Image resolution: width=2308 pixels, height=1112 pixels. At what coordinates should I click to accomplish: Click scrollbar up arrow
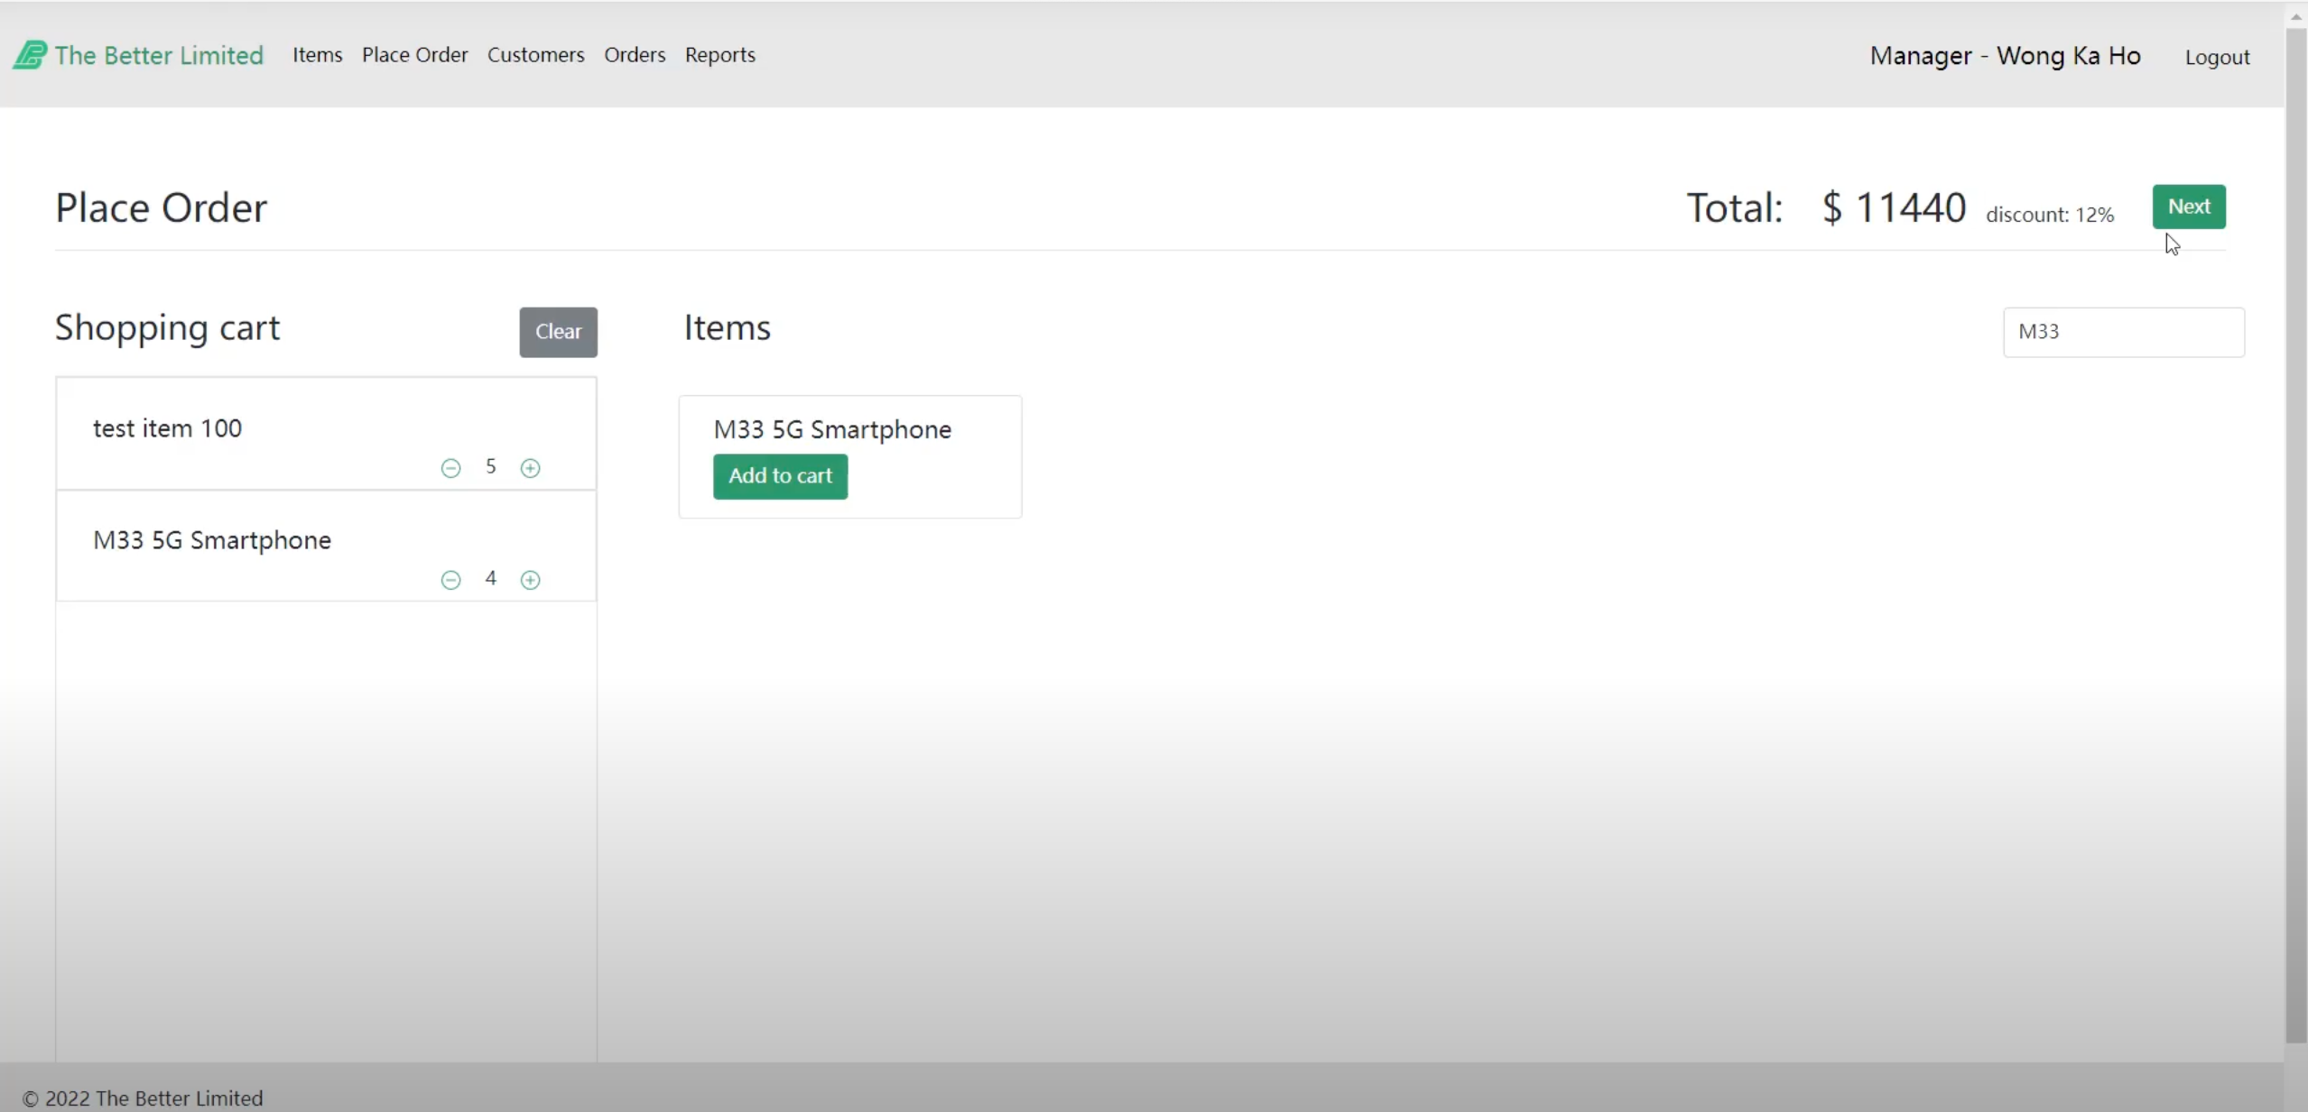(2296, 16)
